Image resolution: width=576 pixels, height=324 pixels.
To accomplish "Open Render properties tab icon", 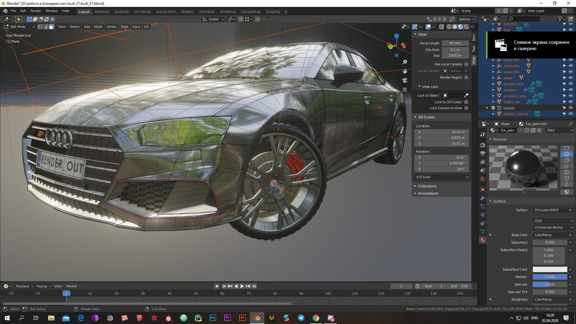I will tap(482, 145).
